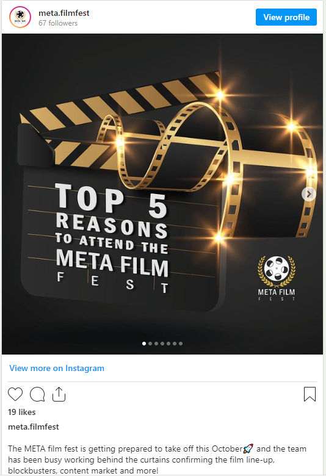Click the View profile button
Image resolution: width=326 pixels, height=476 pixels.
coord(286,17)
